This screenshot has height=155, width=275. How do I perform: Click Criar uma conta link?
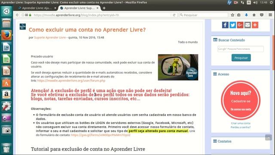pos(241,123)
